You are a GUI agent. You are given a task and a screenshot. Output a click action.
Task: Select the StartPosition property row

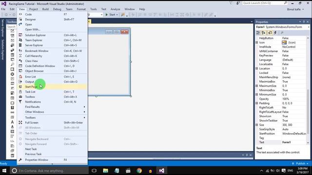(281, 134)
